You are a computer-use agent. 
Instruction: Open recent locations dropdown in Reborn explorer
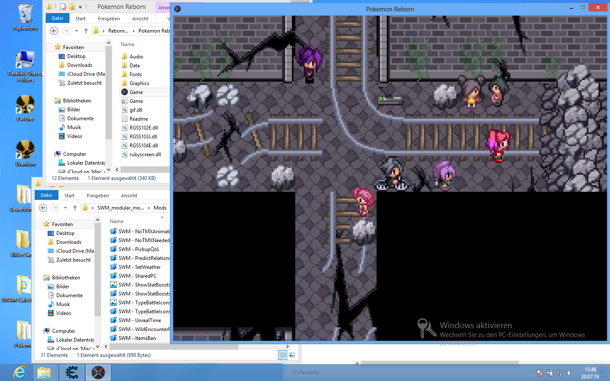[76, 31]
